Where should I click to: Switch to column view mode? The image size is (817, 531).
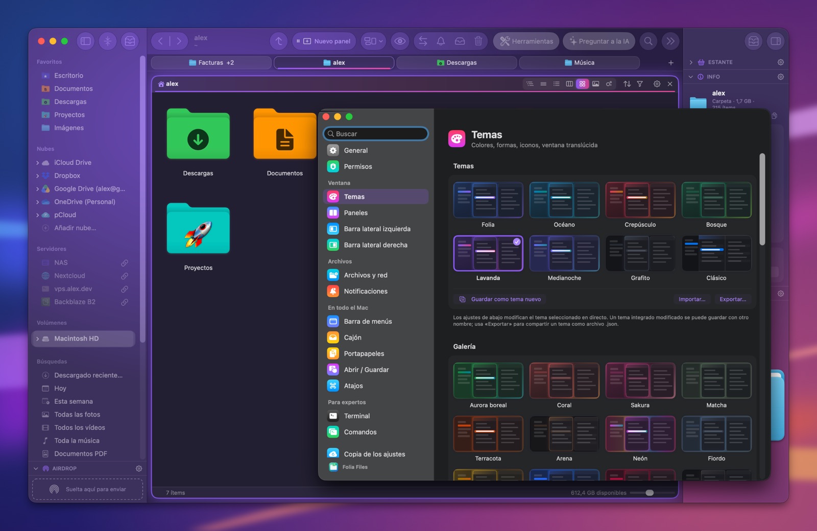point(569,84)
